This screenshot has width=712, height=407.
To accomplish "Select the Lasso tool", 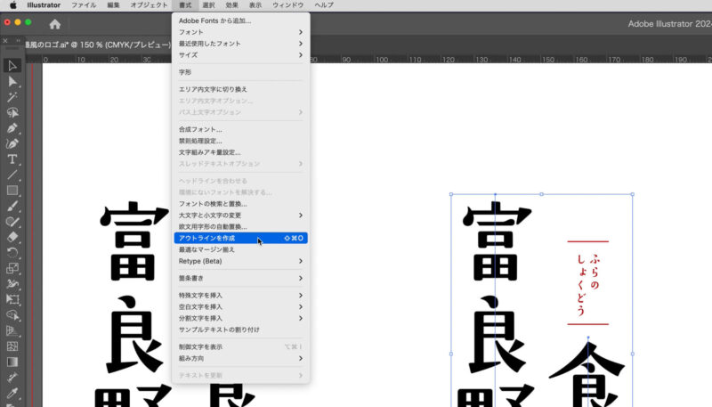I will pyautogui.click(x=12, y=112).
